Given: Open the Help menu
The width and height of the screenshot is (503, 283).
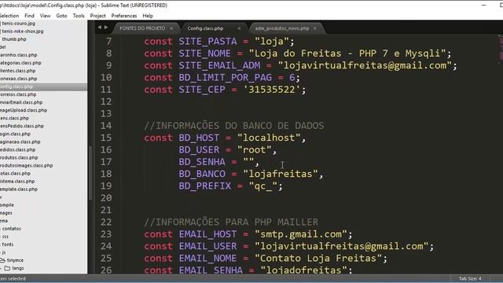Looking at the screenshot, I should (148, 16).
